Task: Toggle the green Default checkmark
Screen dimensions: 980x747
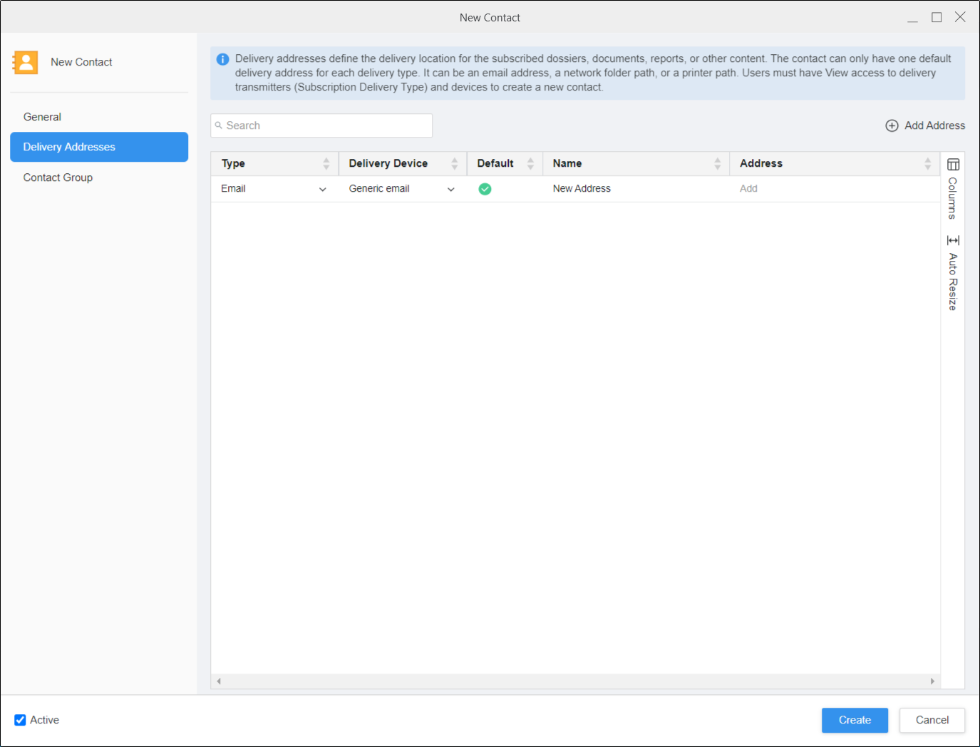Action: coord(485,189)
